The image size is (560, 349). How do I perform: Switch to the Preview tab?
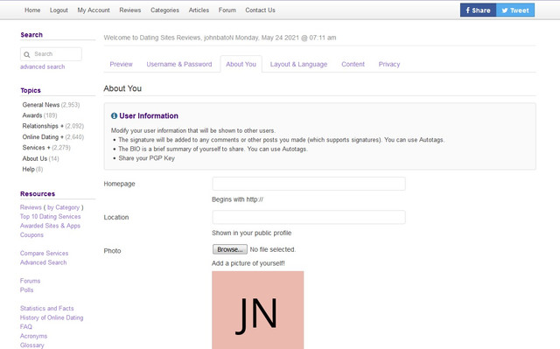point(121,64)
